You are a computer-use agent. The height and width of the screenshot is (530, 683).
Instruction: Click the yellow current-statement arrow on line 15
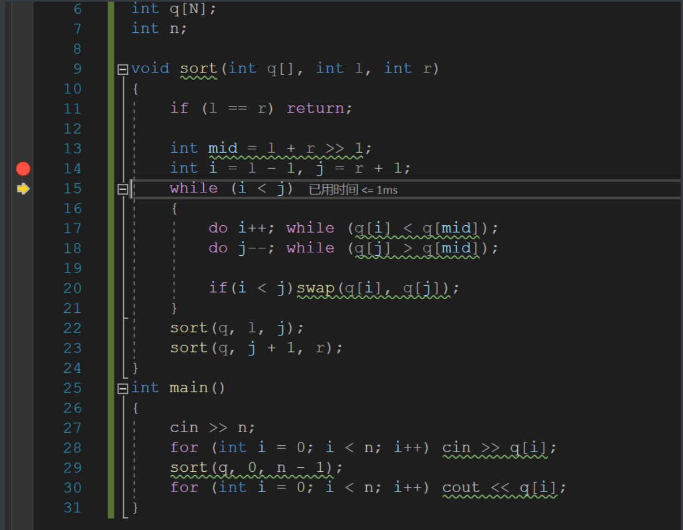(23, 189)
